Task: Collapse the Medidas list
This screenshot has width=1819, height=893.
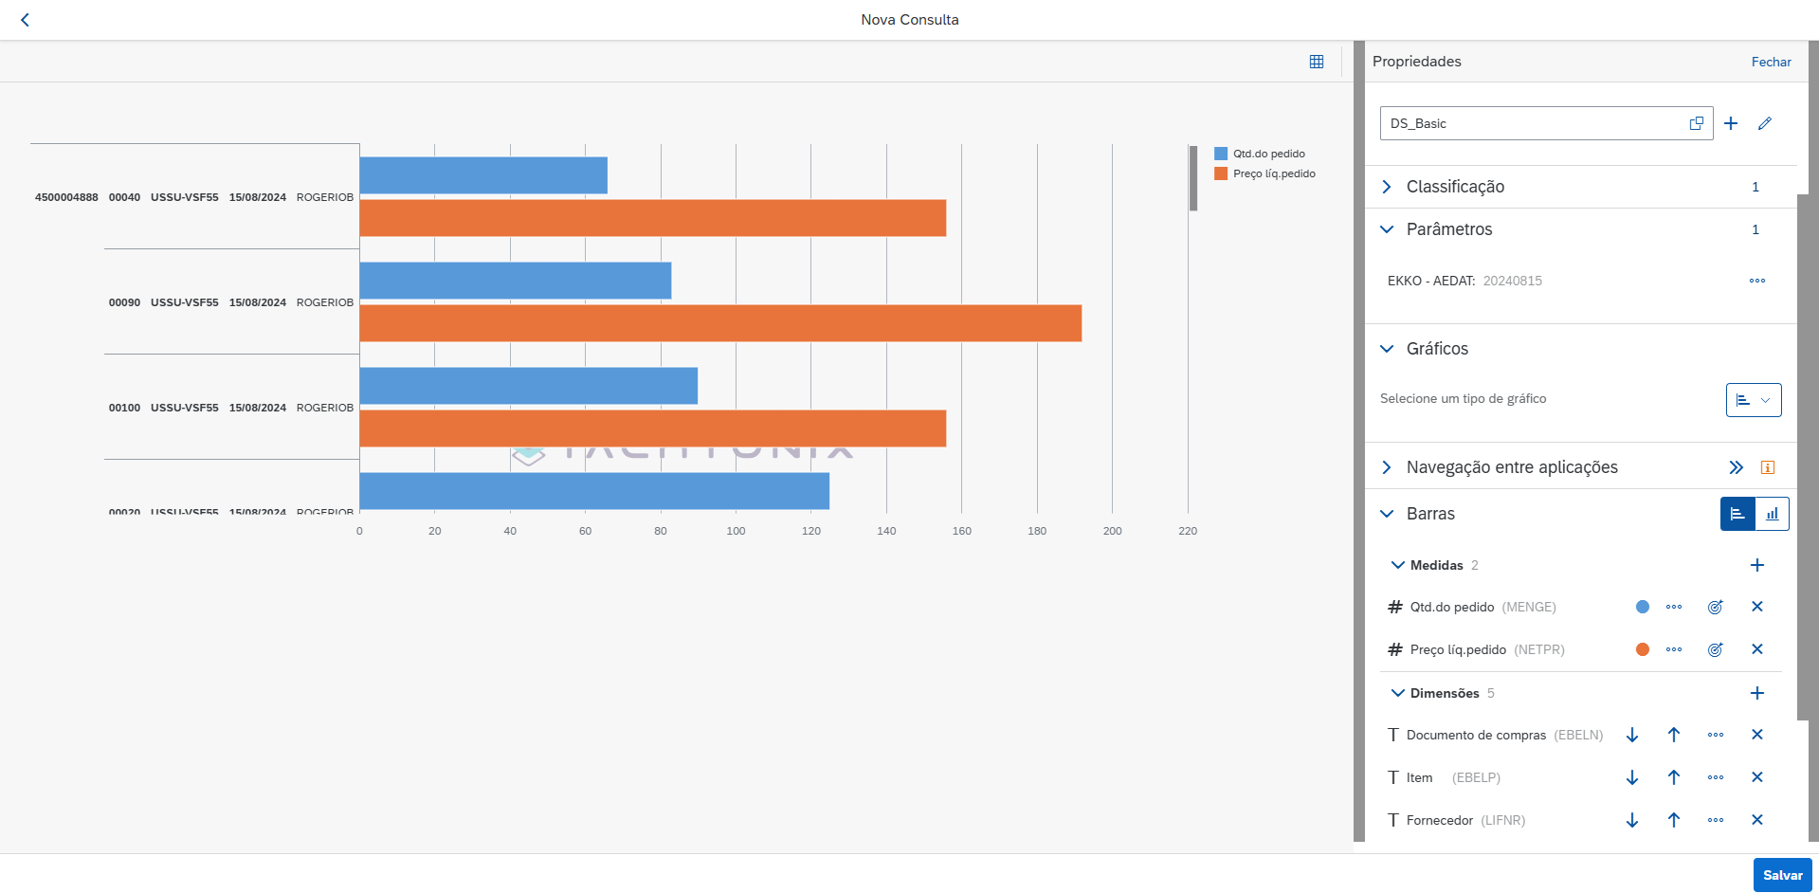Action: click(1397, 565)
